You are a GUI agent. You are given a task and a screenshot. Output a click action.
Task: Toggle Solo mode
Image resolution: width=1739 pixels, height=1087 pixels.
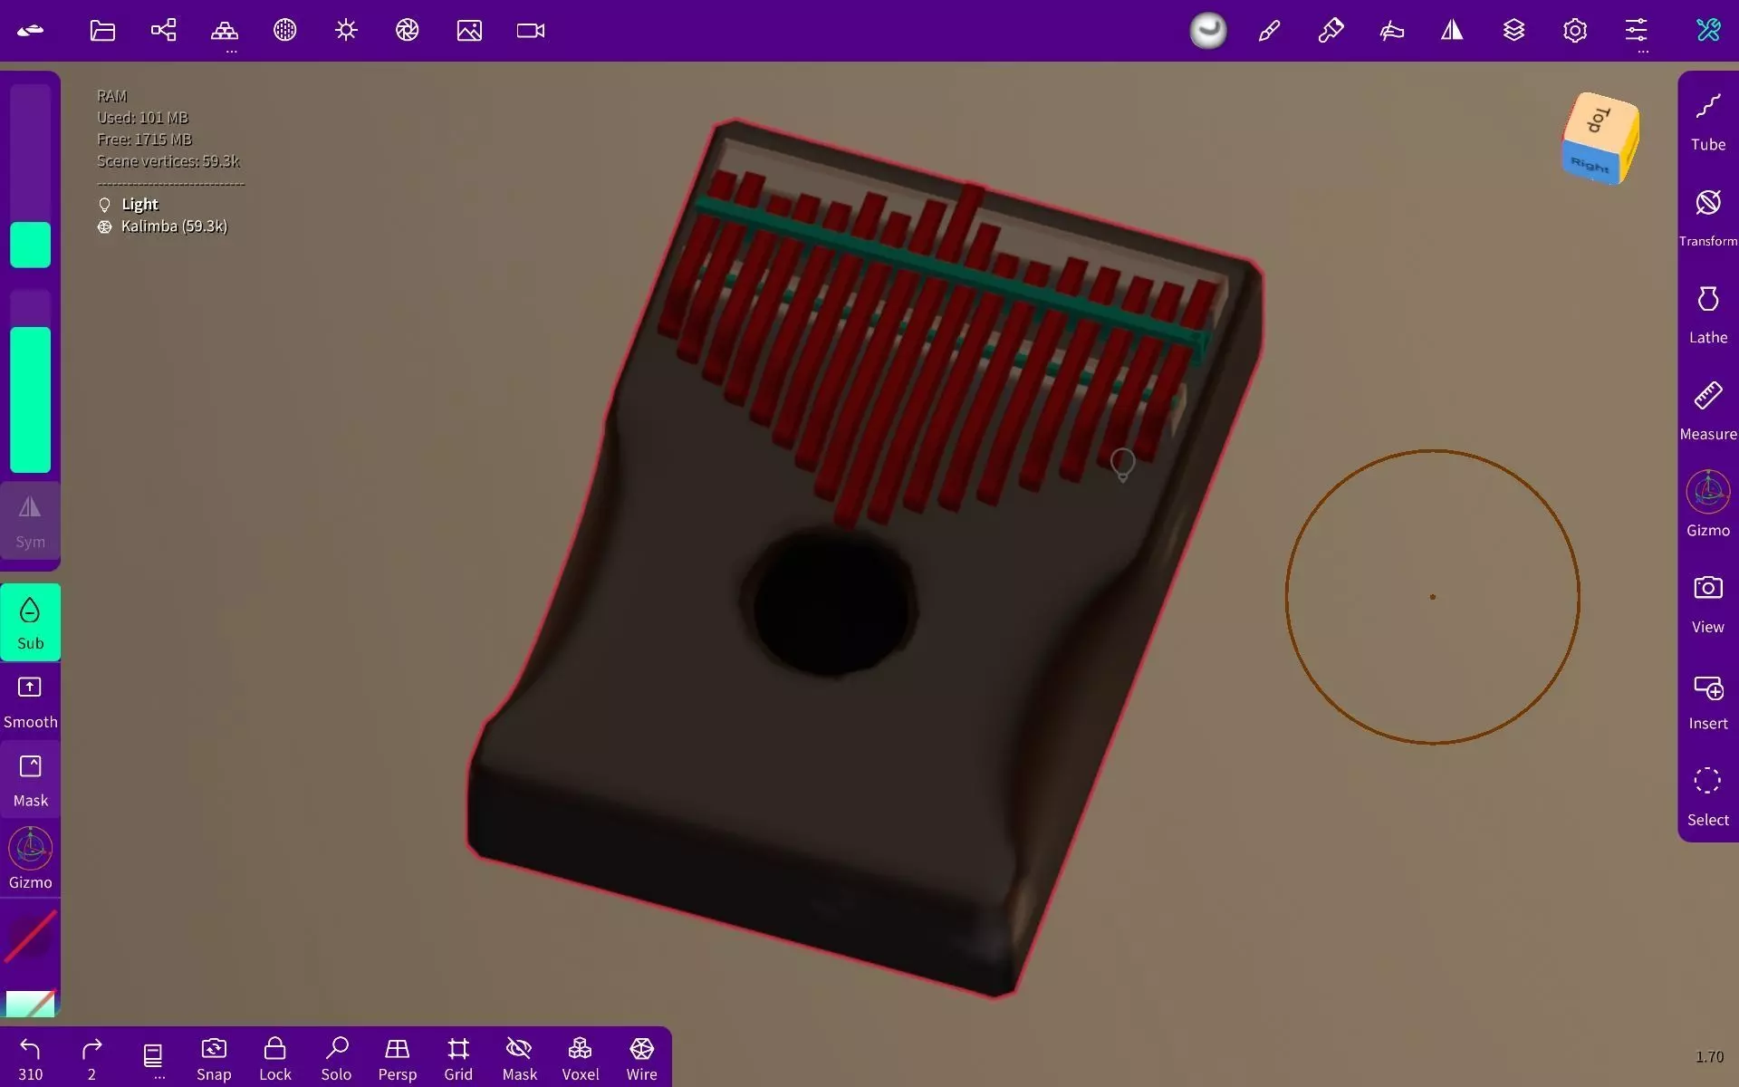tap(336, 1057)
